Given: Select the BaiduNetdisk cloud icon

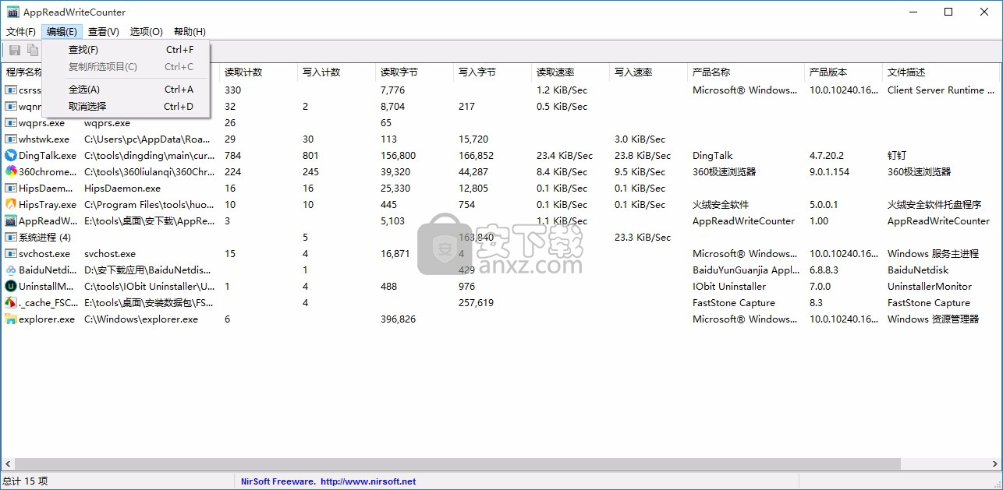Looking at the screenshot, I should click(11, 270).
